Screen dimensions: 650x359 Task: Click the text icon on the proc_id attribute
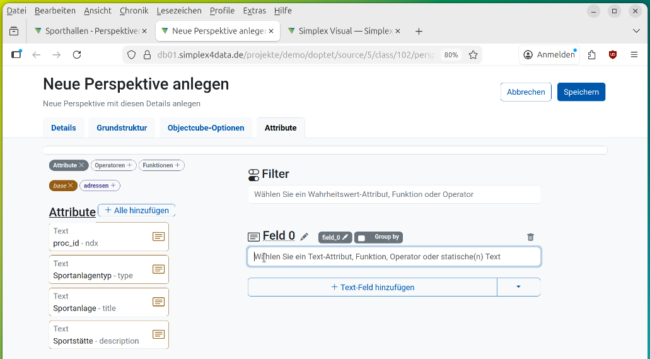click(158, 237)
